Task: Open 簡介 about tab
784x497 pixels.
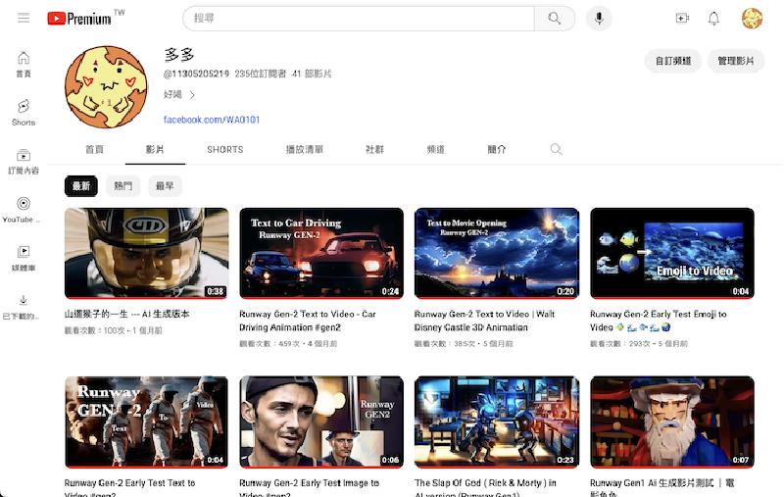Action: click(x=497, y=149)
